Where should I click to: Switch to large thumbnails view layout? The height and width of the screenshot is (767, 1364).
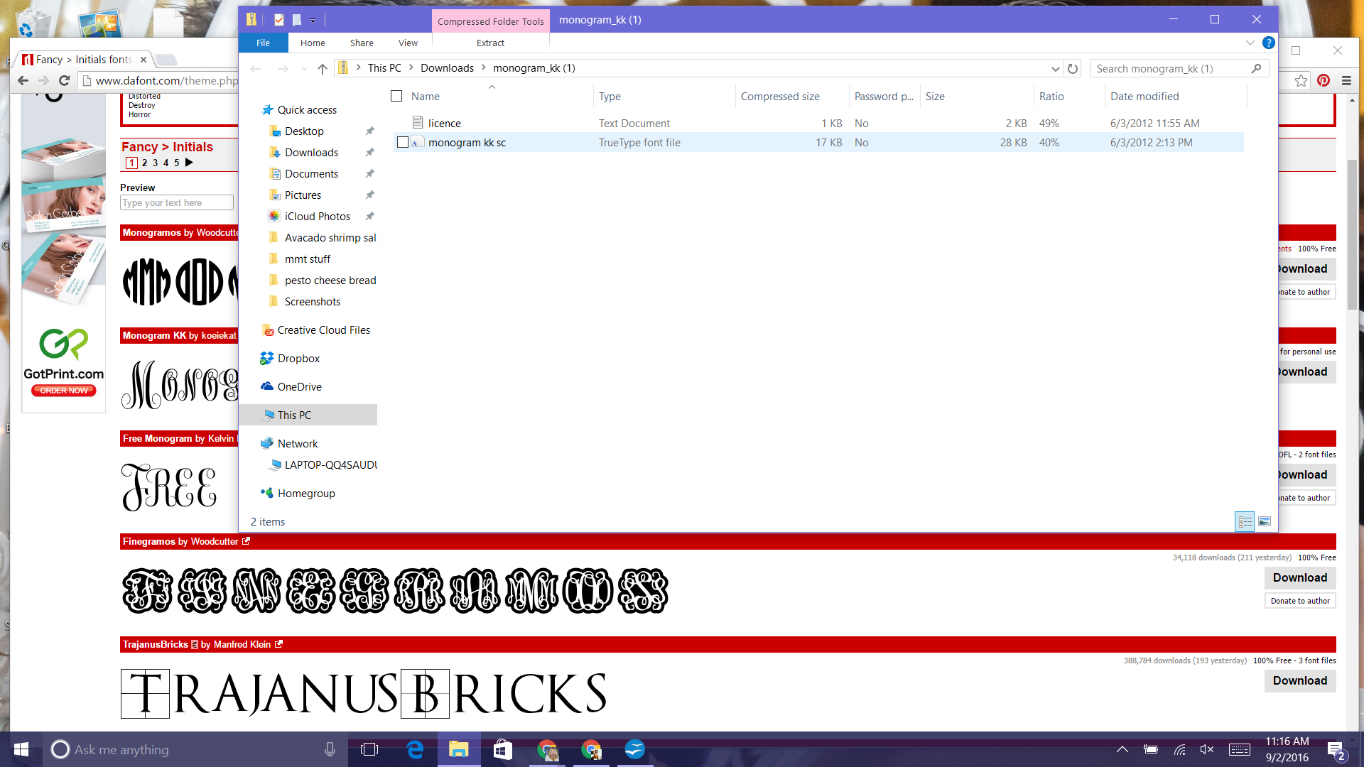(1265, 522)
